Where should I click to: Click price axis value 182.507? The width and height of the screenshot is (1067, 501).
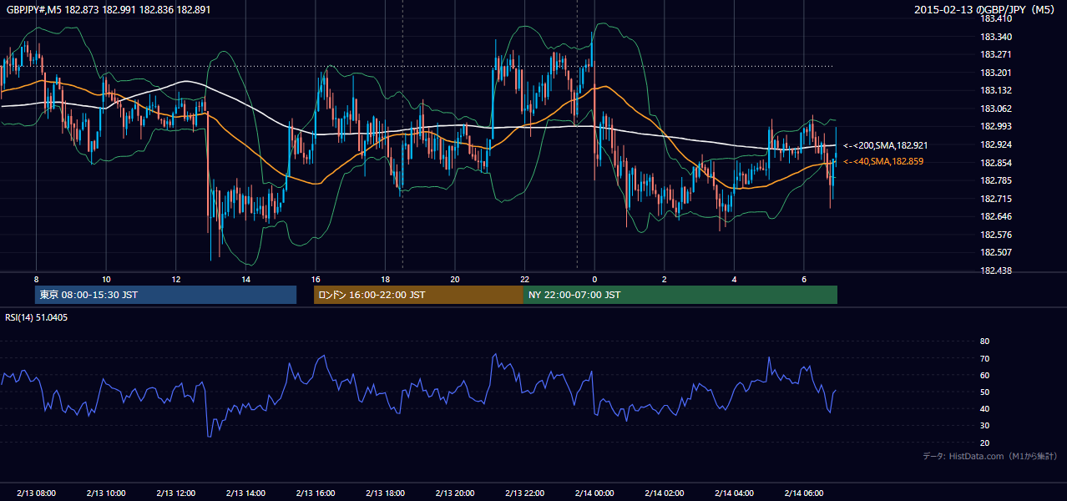coord(995,252)
